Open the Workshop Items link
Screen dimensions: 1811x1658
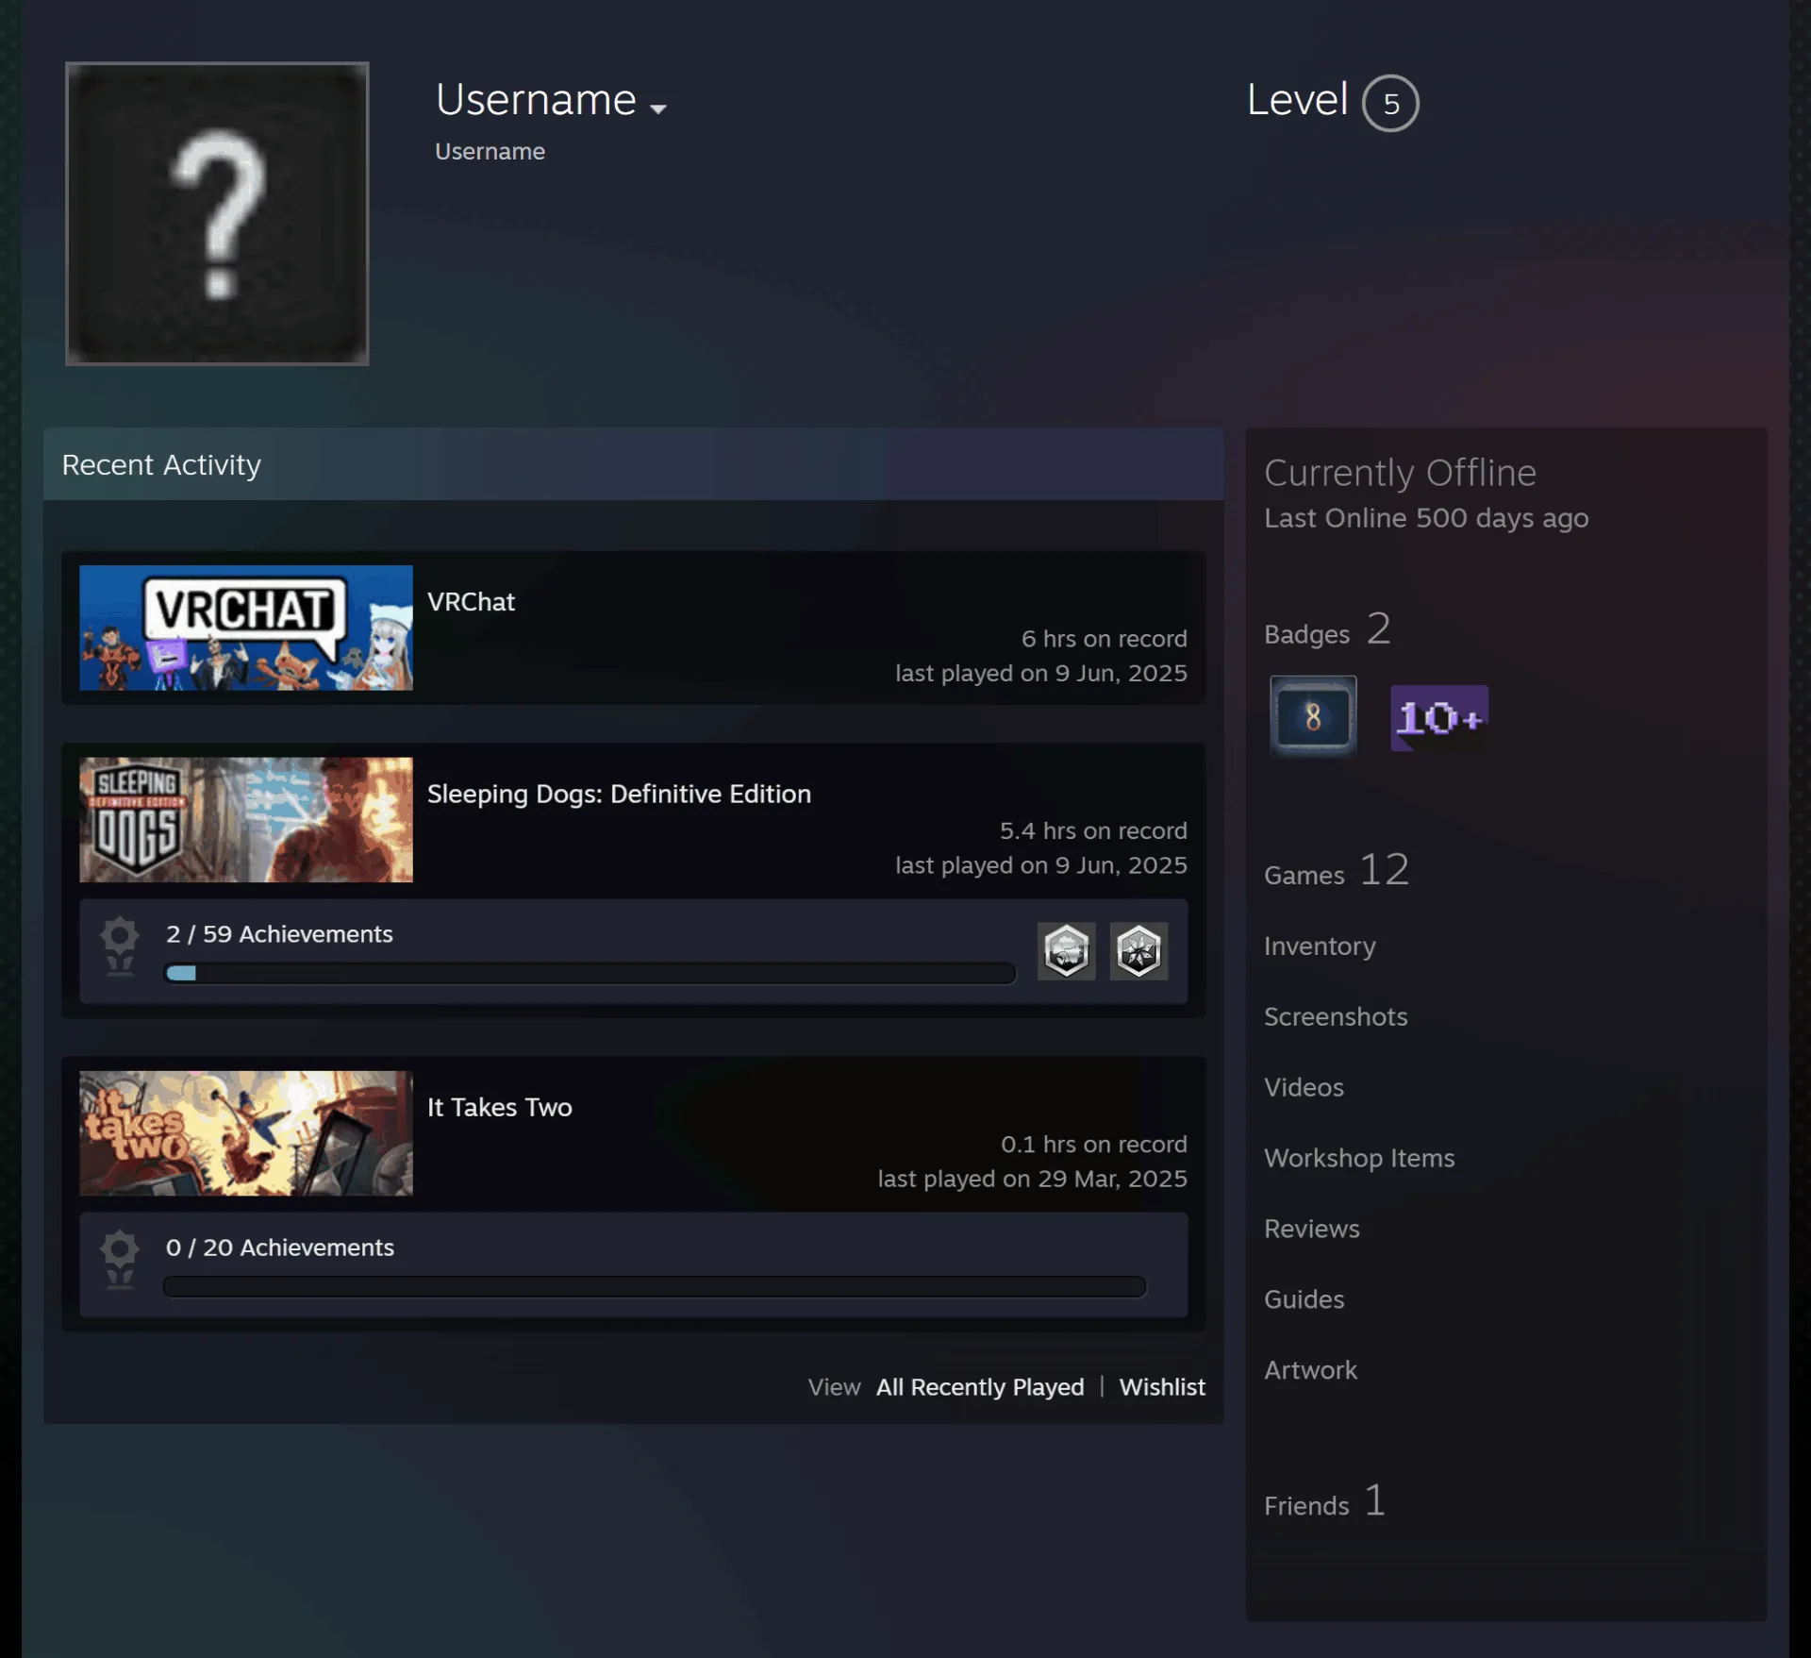click(1359, 1158)
